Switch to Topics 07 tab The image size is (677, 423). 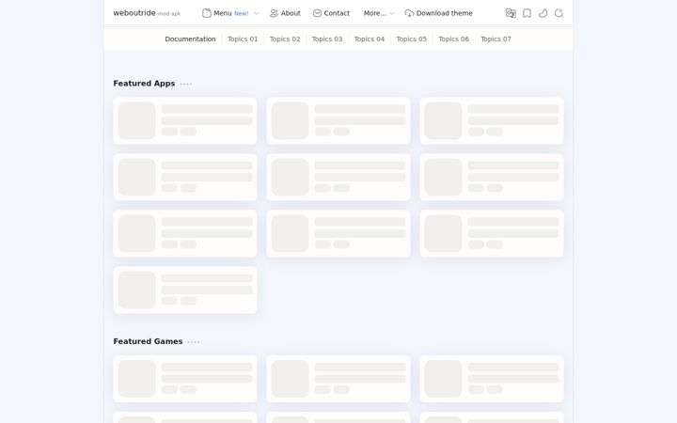[496, 39]
